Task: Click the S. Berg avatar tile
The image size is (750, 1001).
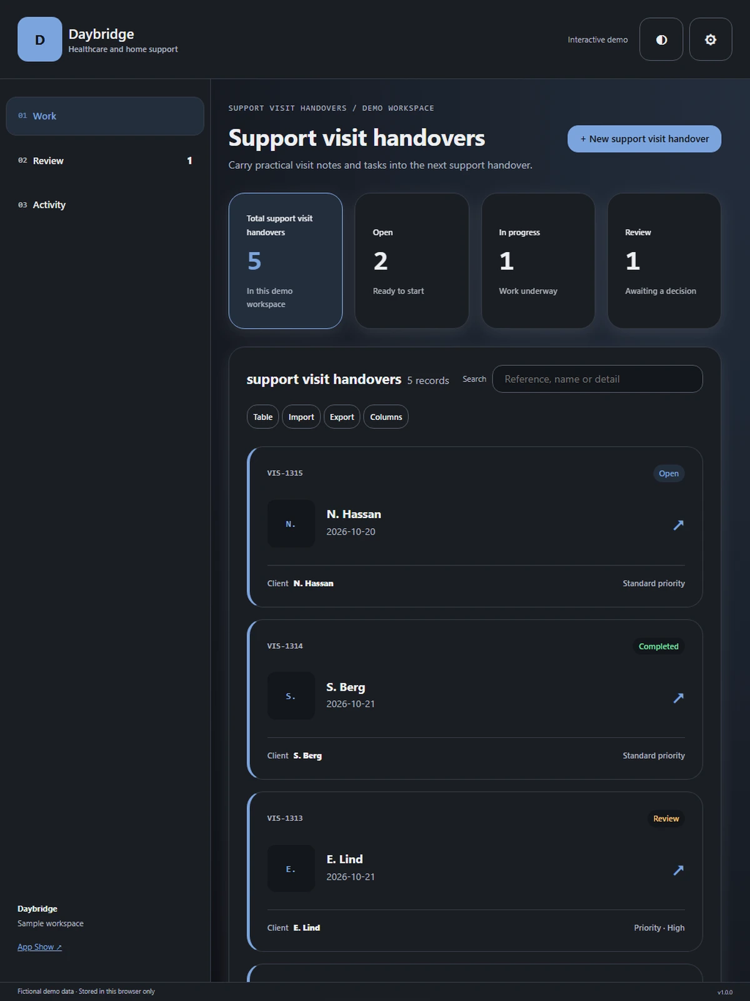Action: coord(291,696)
